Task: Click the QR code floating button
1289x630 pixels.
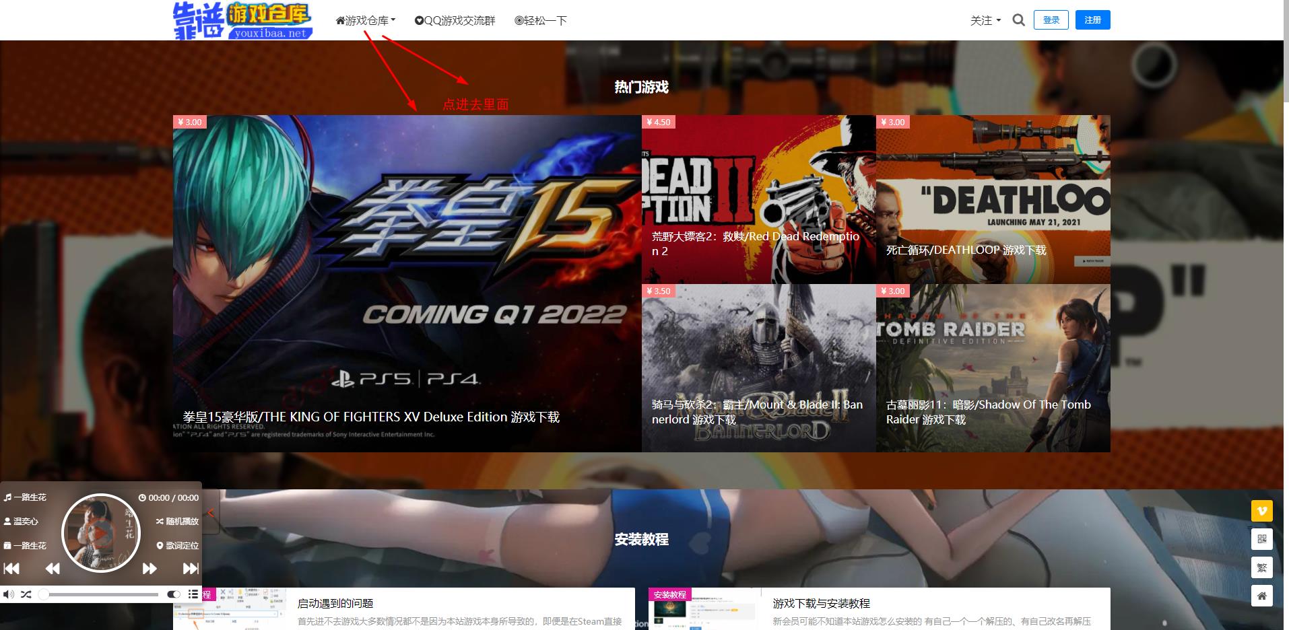Action: point(1262,539)
